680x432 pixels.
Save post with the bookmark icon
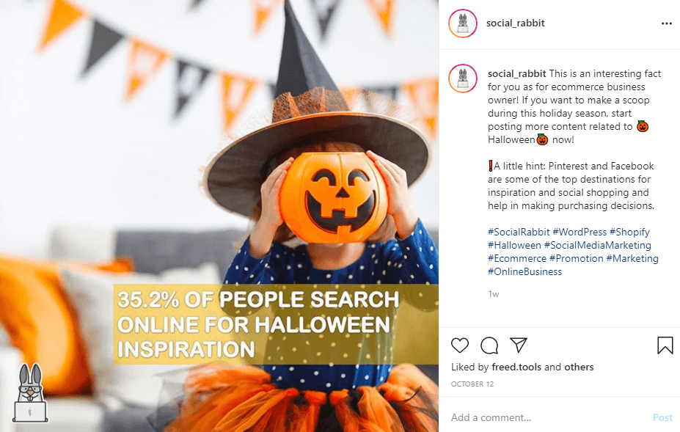pyautogui.click(x=665, y=345)
